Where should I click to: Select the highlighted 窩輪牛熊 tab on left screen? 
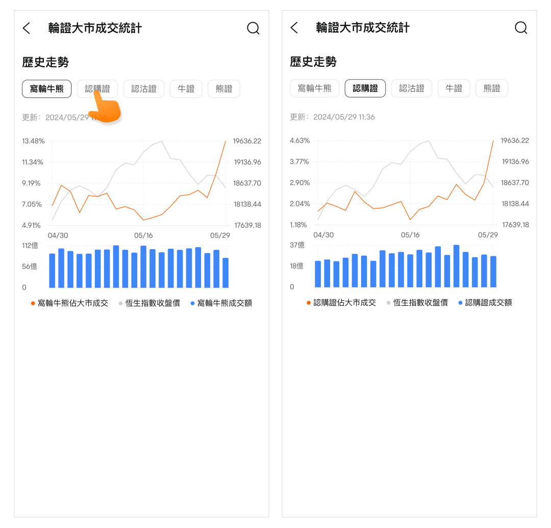[x=46, y=89]
